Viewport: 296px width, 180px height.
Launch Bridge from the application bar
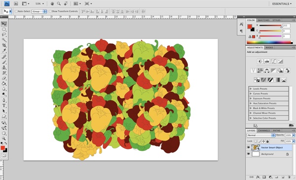(x=16, y=3)
